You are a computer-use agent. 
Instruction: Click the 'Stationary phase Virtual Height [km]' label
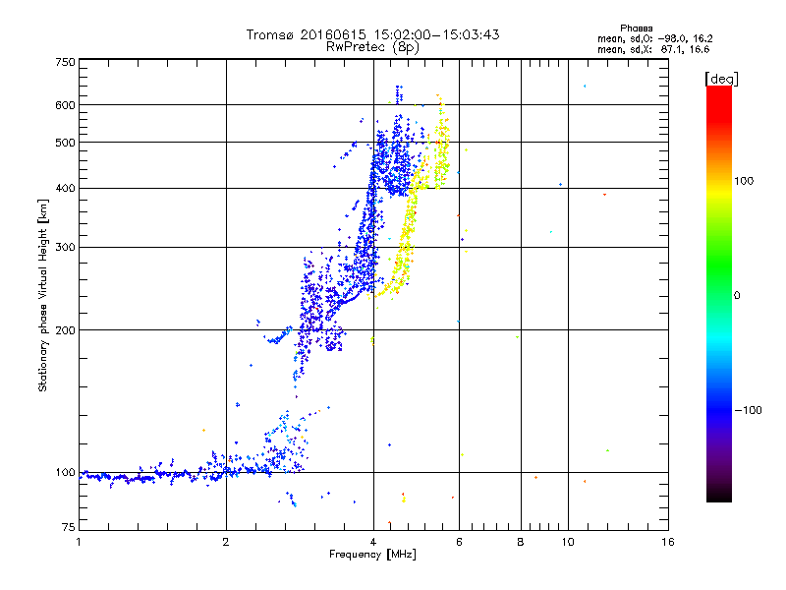click(x=43, y=295)
